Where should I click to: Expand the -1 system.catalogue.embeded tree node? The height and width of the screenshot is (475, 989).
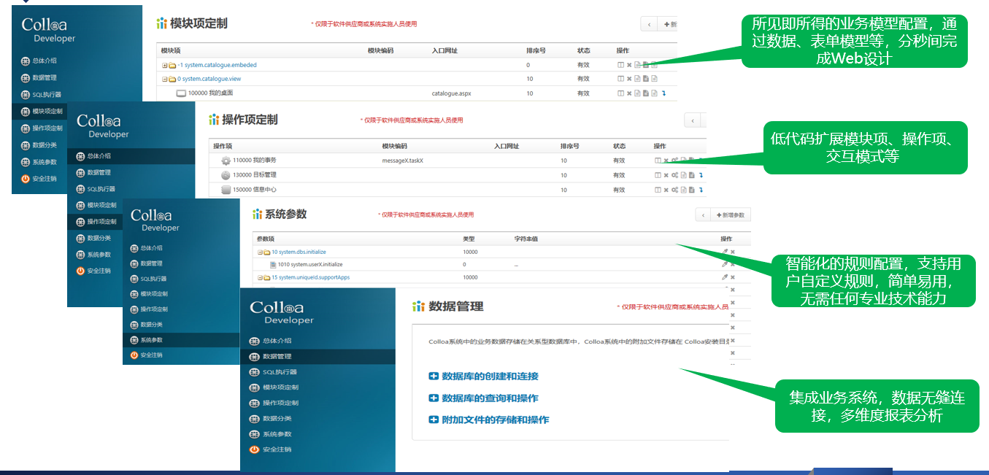[x=165, y=65]
